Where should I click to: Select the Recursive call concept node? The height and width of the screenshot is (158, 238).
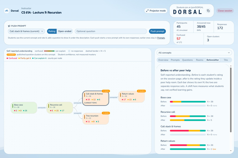60,108
